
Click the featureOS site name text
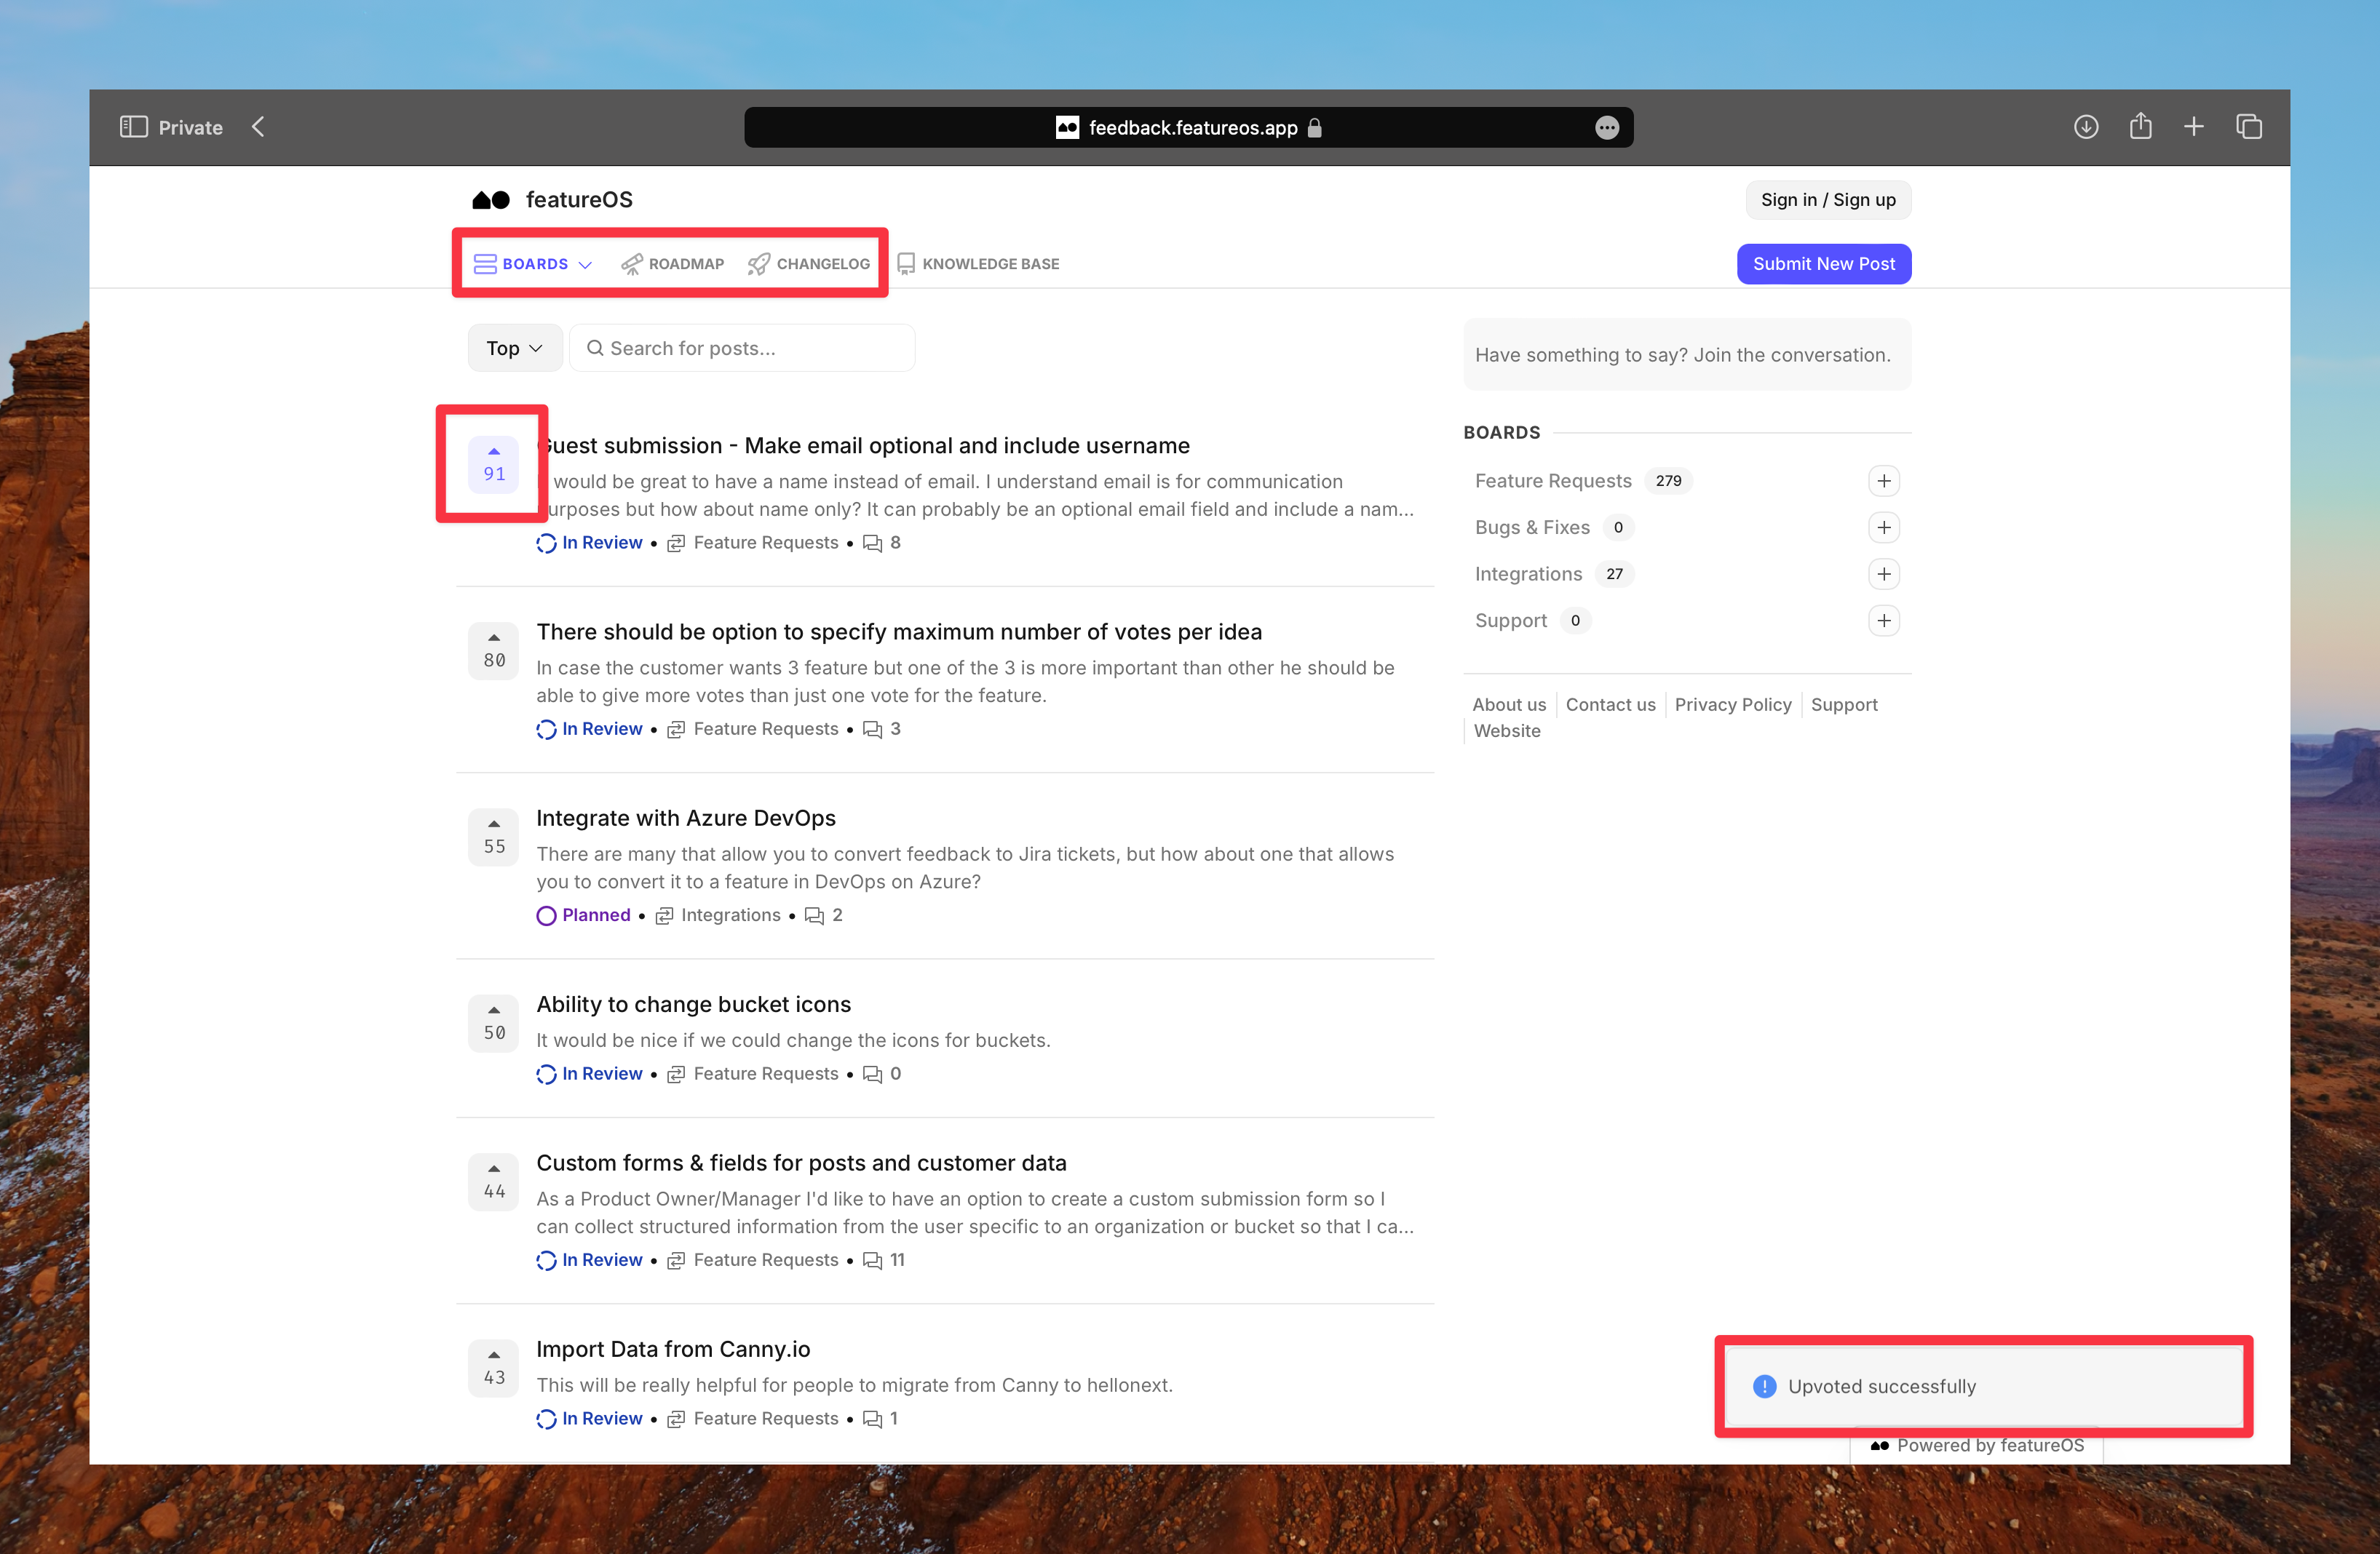pyautogui.click(x=579, y=200)
